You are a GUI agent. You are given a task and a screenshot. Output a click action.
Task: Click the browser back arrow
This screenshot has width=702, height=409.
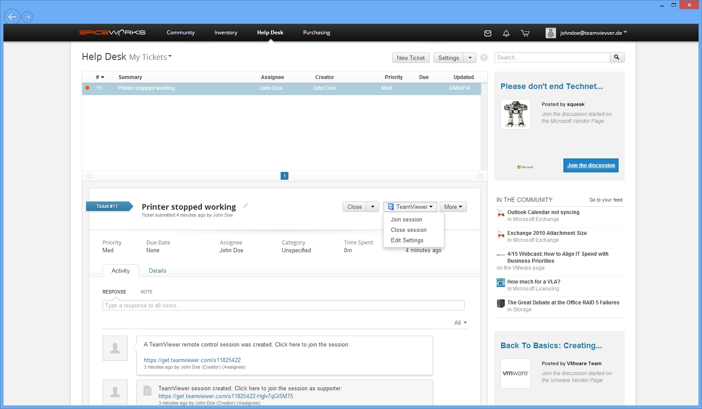tap(12, 17)
